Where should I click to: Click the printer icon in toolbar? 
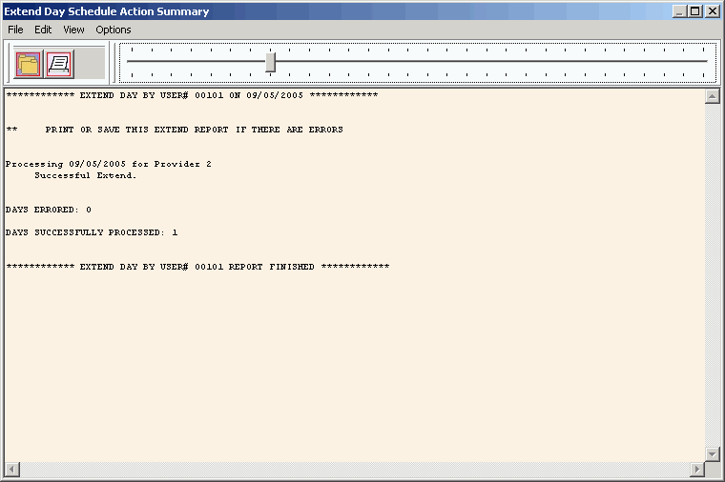pos(59,64)
